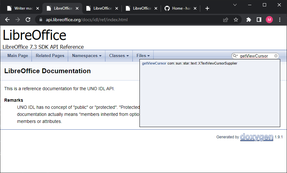Toggle the browser side panel icon
287x173 pixels.
259,20
